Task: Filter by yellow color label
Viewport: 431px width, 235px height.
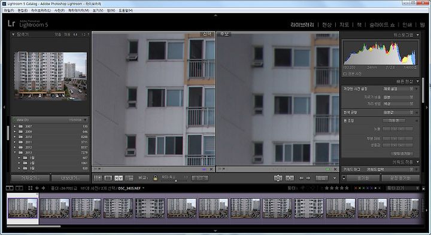Action: pyautogui.click(x=360, y=188)
